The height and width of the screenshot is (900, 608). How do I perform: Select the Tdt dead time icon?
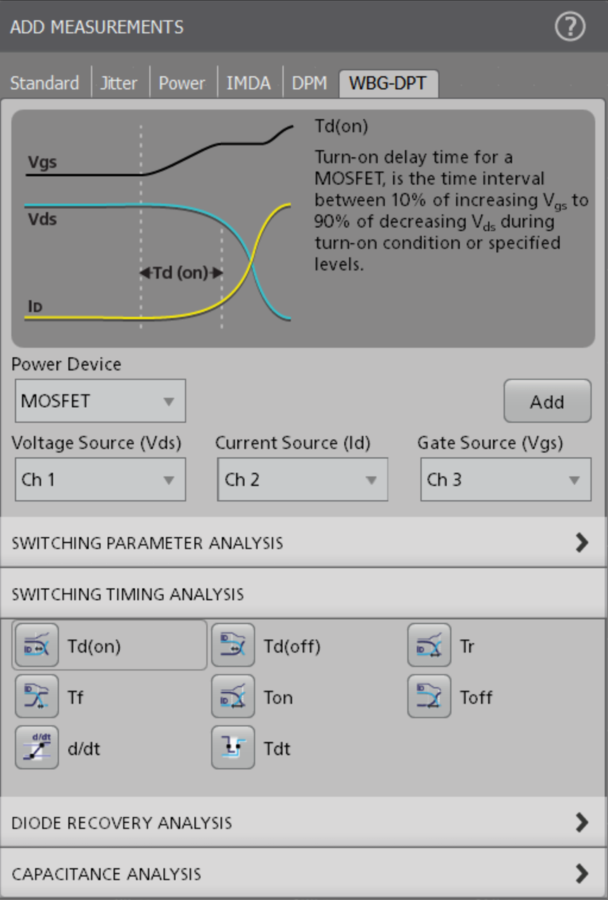coord(233,748)
